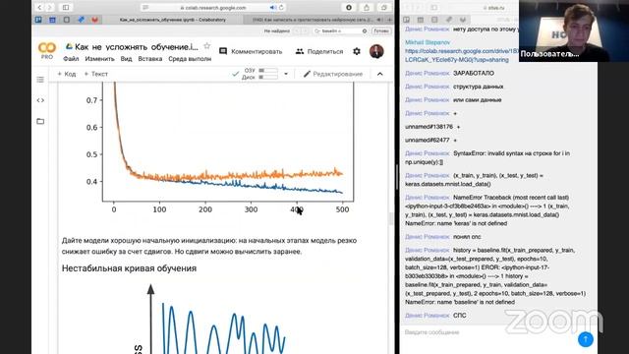
Task: Click the Поделиться share button
Action: (x=319, y=51)
